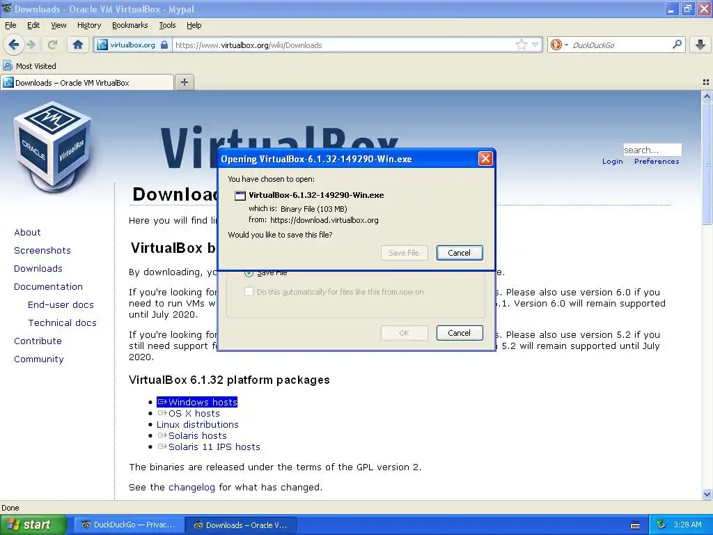Click the page scrollbar down arrow
The height and width of the screenshot is (535, 713).
coord(707,494)
